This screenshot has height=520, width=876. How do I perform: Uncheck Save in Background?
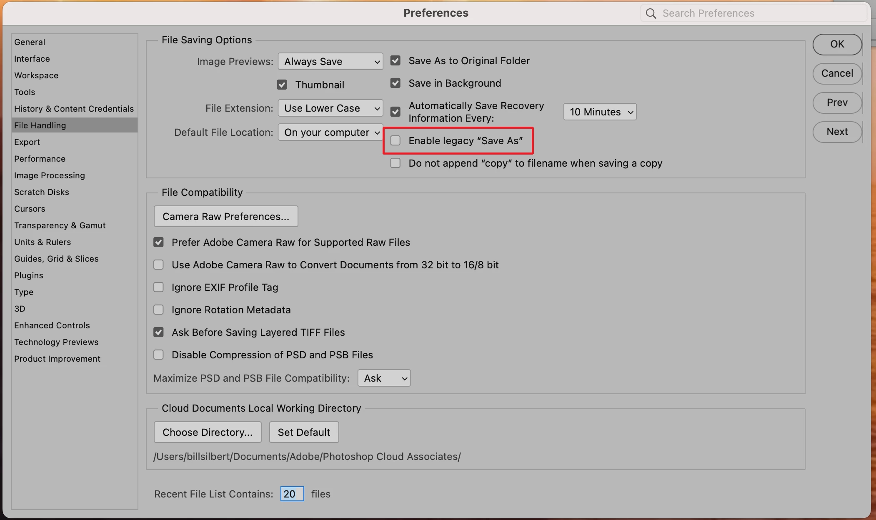(x=395, y=83)
